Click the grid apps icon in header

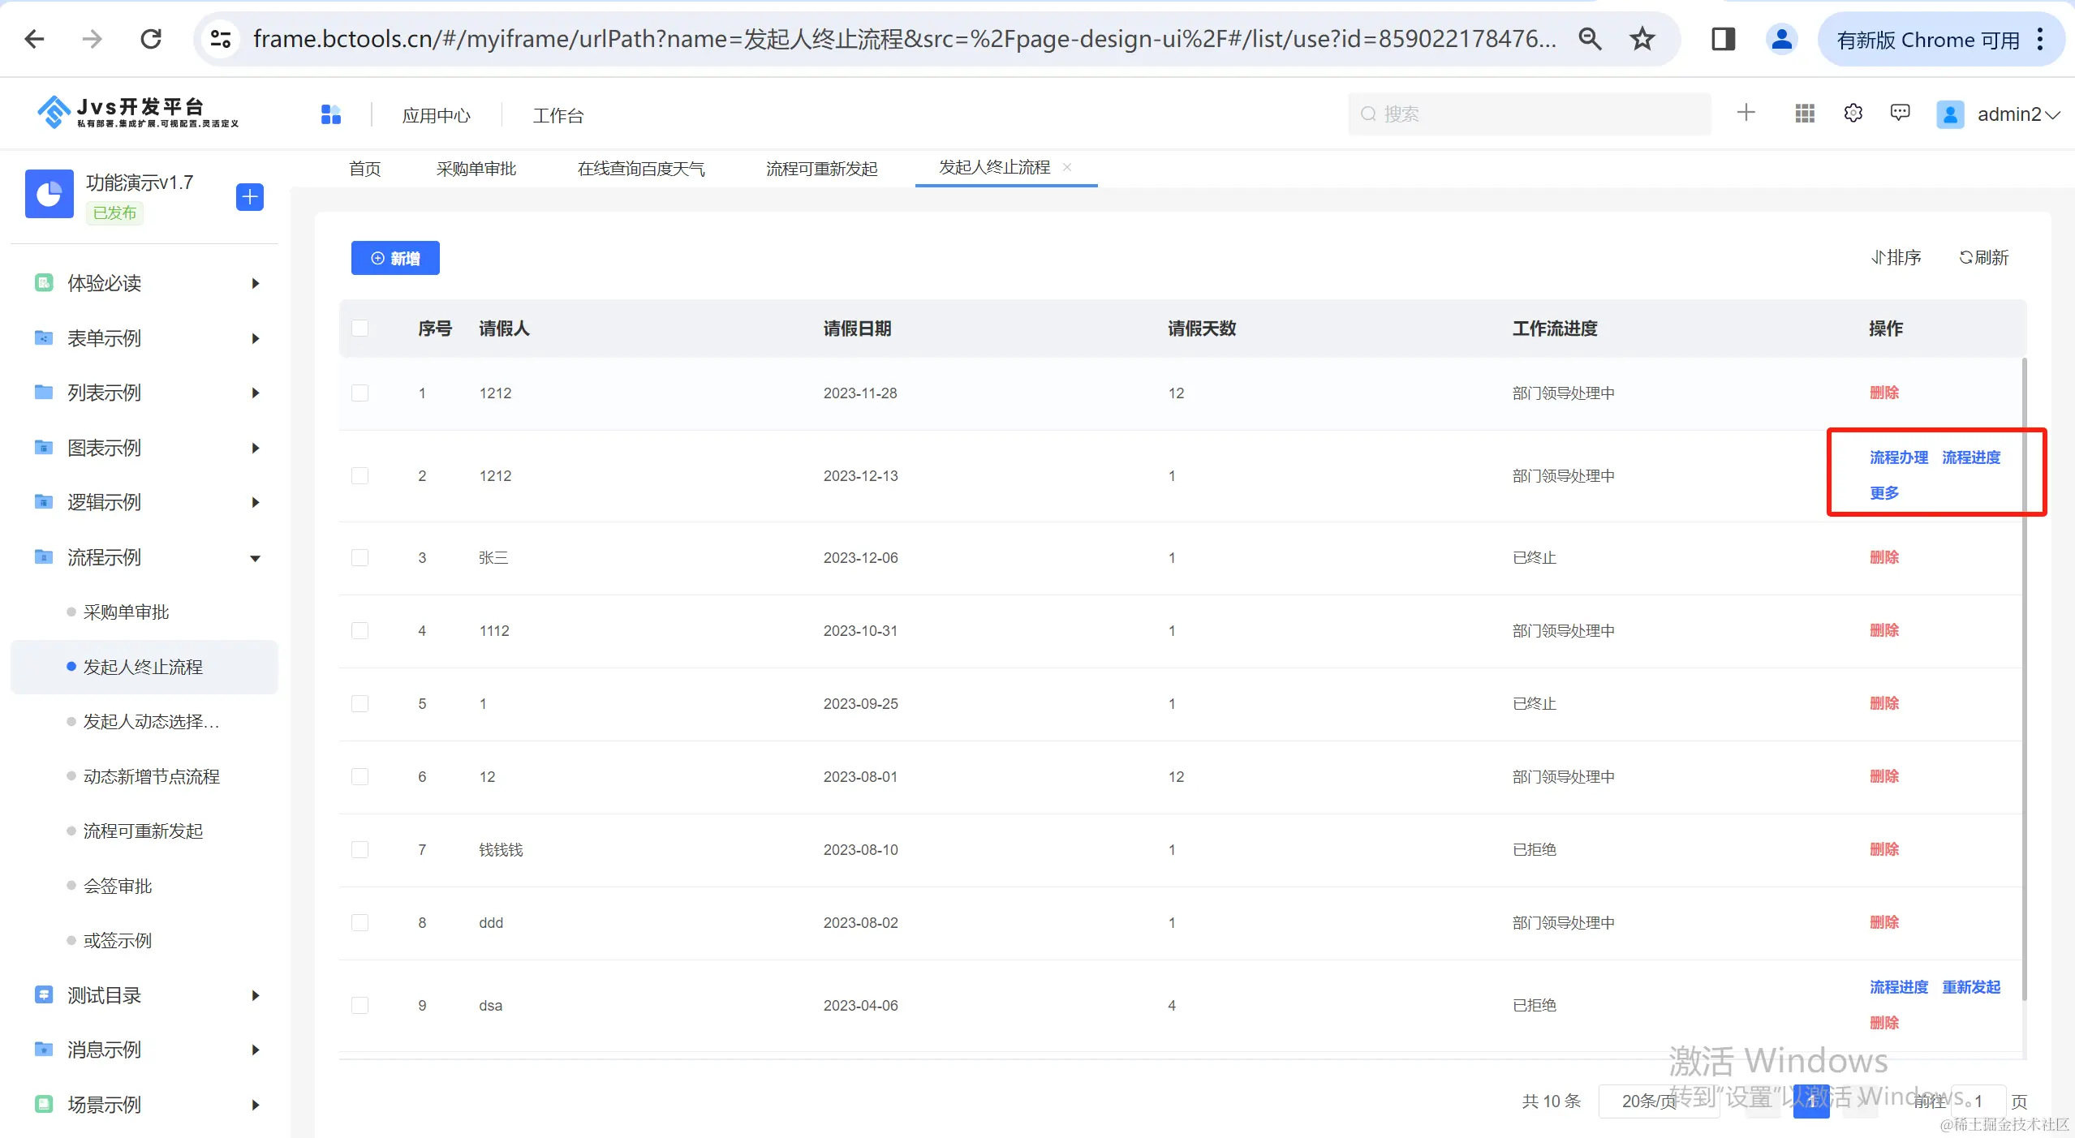pyautogui.click(x=1805, y=114)
